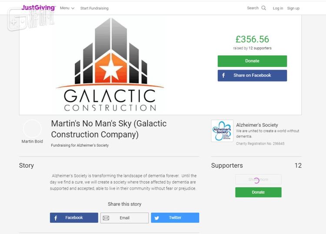326x234 pixels.
Task: Share the story via the Email button
Action: [124, 218]
